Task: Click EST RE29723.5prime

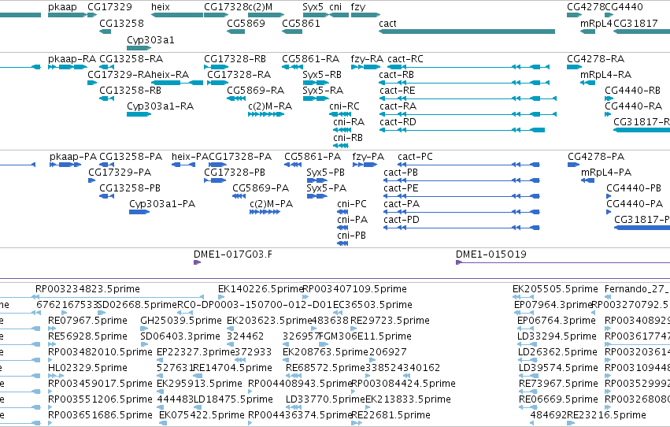Action: point(390,321)
